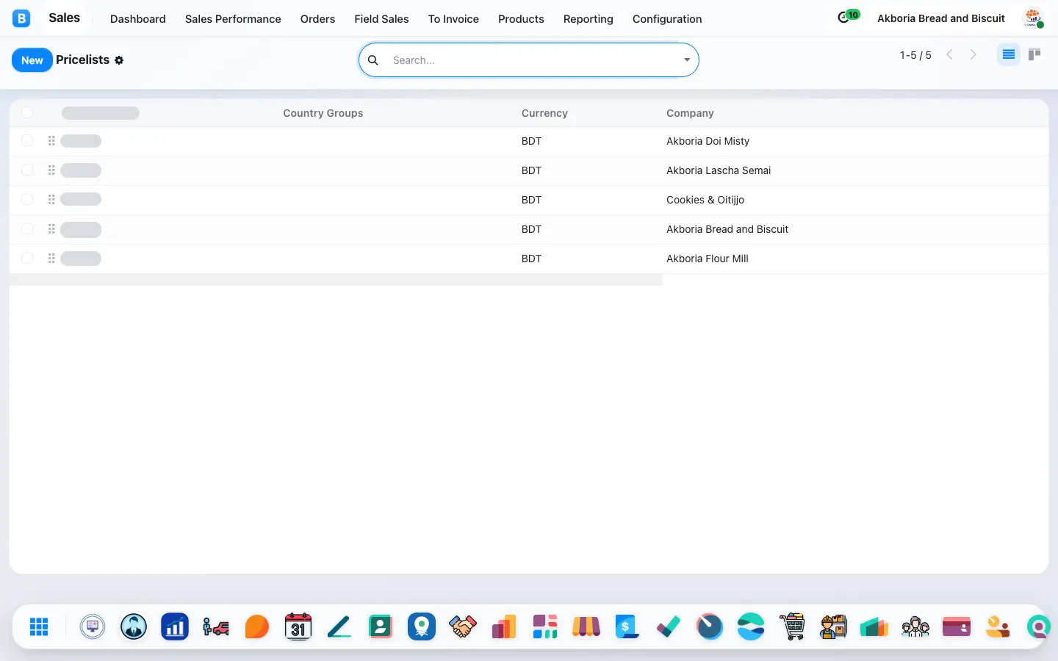Go to next page of records
The height and width of the screenshot is (661, 1058).
pyautogui.click(x=974, y=54)
